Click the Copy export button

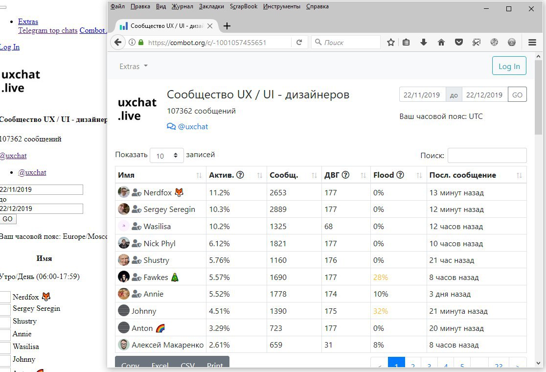pos(130,364)
